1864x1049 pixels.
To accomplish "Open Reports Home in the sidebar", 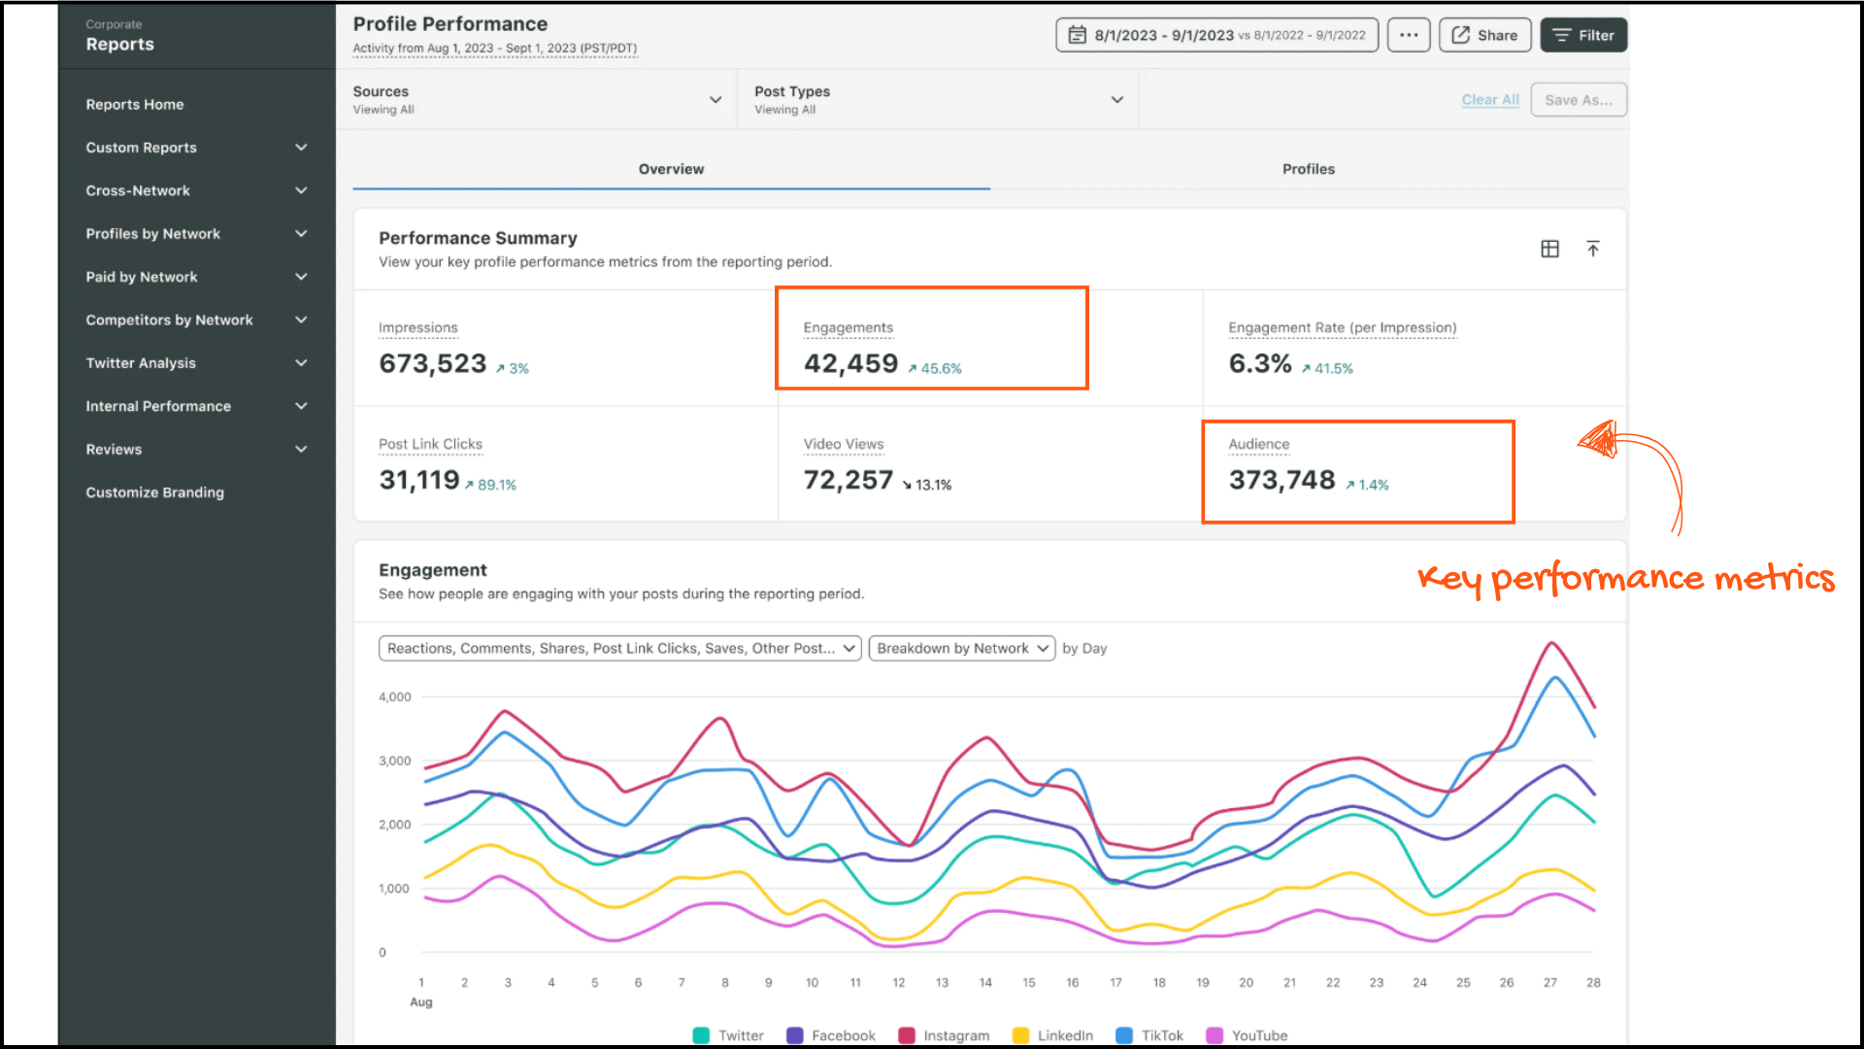I will [x=134, y=104].
